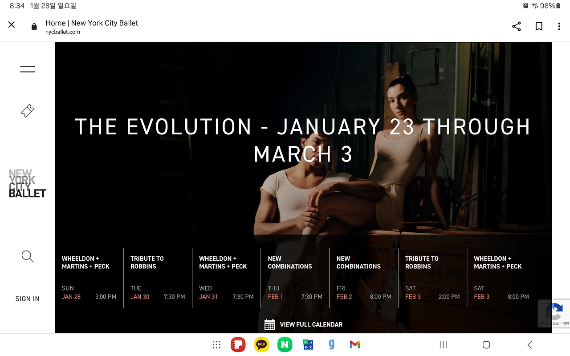Open the blue g app icon in taskbar
Screen dimensions: 570x356
[331, 345]
